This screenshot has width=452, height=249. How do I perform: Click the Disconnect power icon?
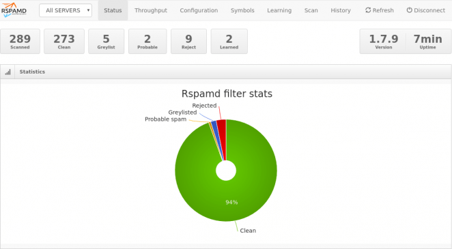(x=410, y=10)
